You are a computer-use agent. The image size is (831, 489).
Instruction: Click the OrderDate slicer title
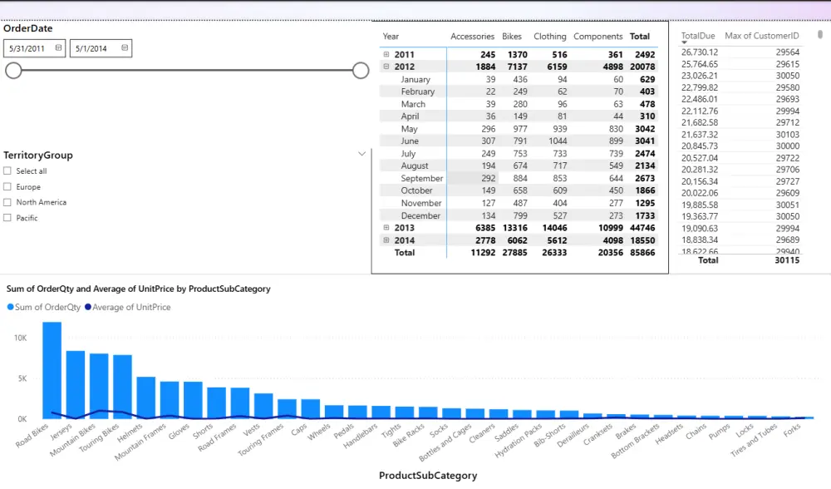pyautogui.click(x=28, y=28)
